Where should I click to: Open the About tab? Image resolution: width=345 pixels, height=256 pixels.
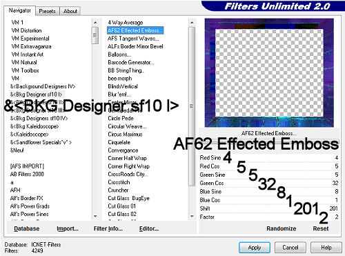pos(70,11)
